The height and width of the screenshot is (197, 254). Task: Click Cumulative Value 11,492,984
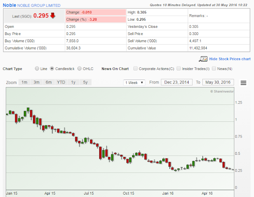pos(198,48)
